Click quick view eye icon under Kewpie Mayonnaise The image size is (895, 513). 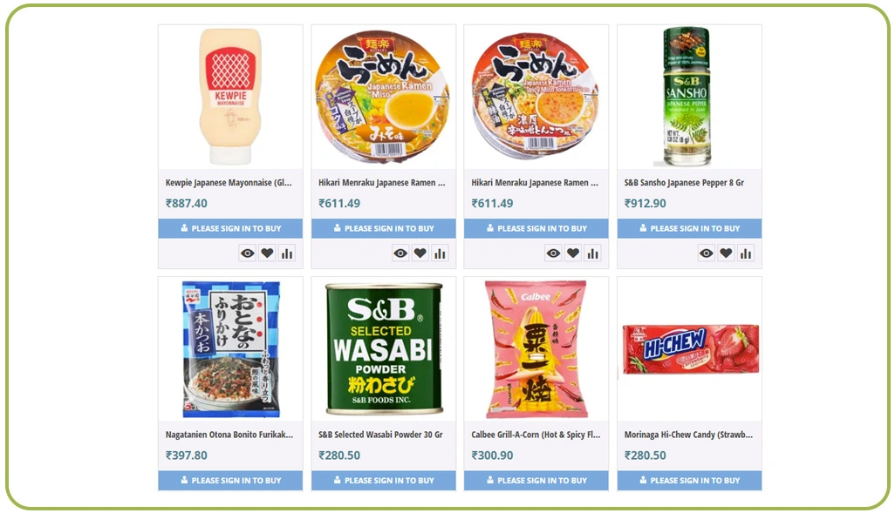pyautogui.click(x=248, y=253)
